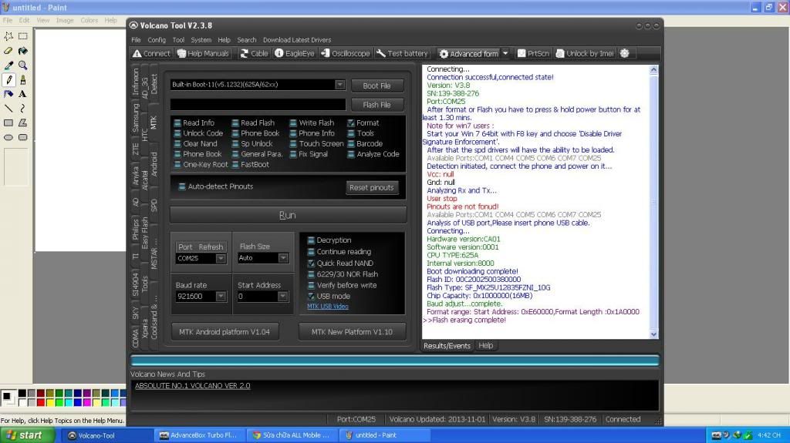Launch the Oscilloscope tool
Image resolution: width=790 pixels, height=443 pixels.
345,53
